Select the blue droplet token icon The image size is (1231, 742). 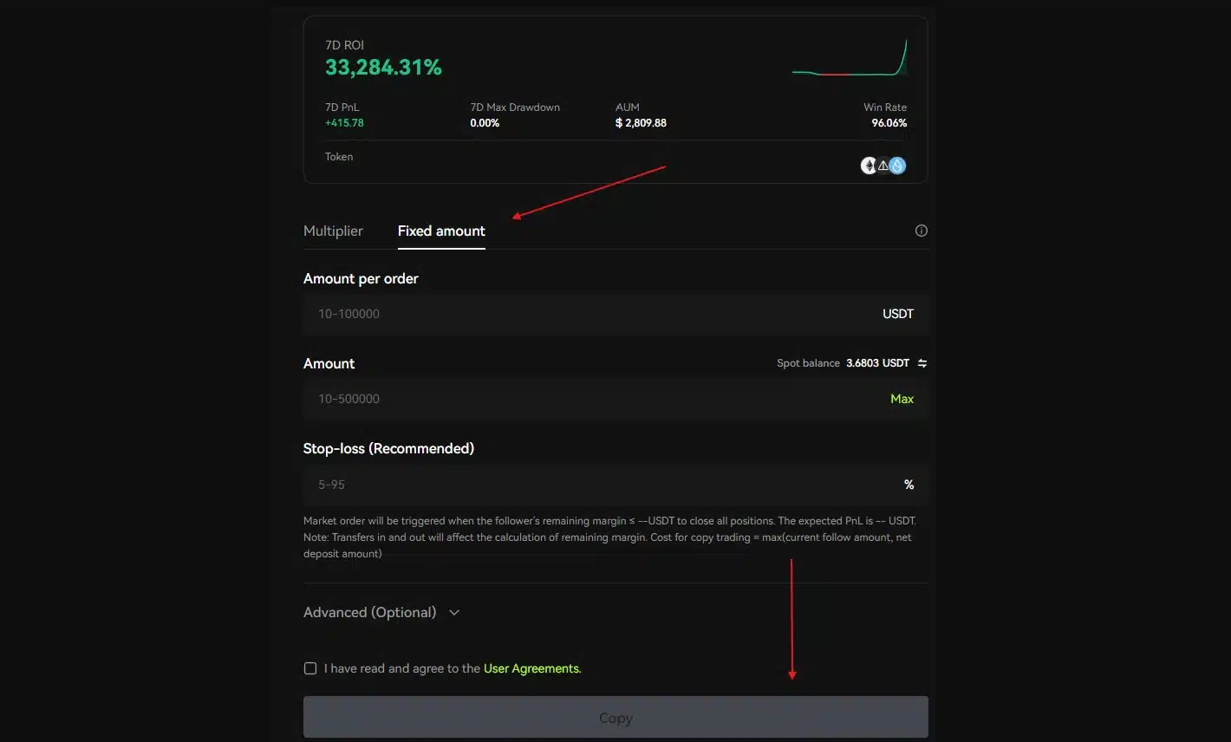896,165
